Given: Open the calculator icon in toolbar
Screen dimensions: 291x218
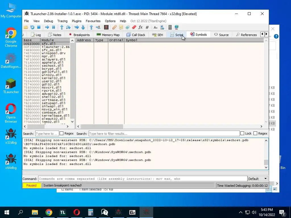Looking at the screenshot, I should tap(170, 28).
